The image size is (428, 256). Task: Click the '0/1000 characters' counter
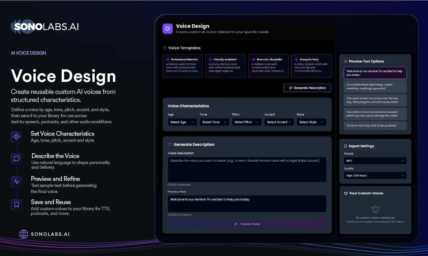click(x=179, y=185)
